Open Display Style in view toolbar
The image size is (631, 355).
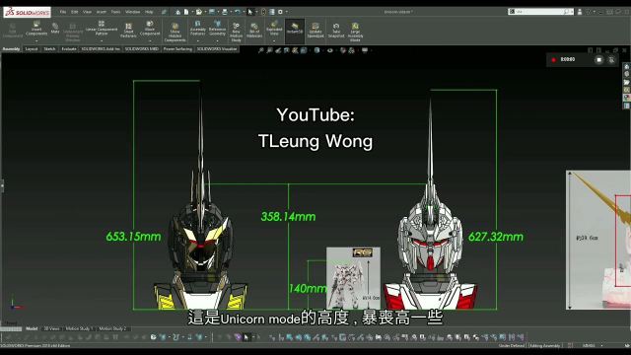[317, 50]
